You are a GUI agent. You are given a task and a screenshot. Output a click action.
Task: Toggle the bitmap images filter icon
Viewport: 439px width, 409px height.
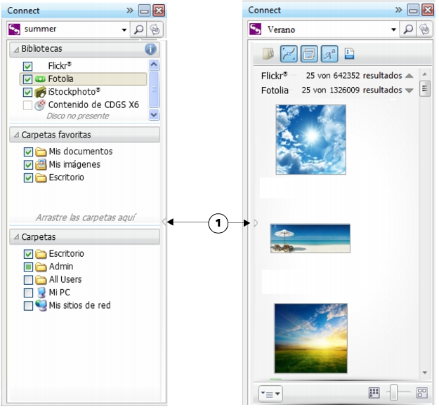click(309, 54)
